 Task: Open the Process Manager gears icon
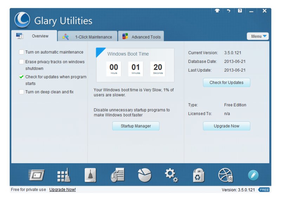point(171,175)
